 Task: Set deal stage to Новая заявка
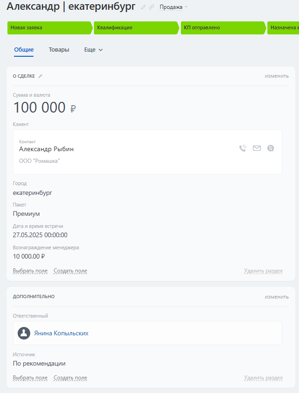click(49, 27)
